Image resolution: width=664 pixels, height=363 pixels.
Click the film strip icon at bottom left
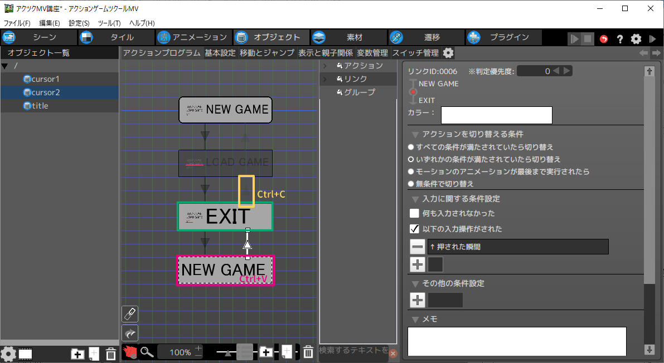tap(25, 354)
